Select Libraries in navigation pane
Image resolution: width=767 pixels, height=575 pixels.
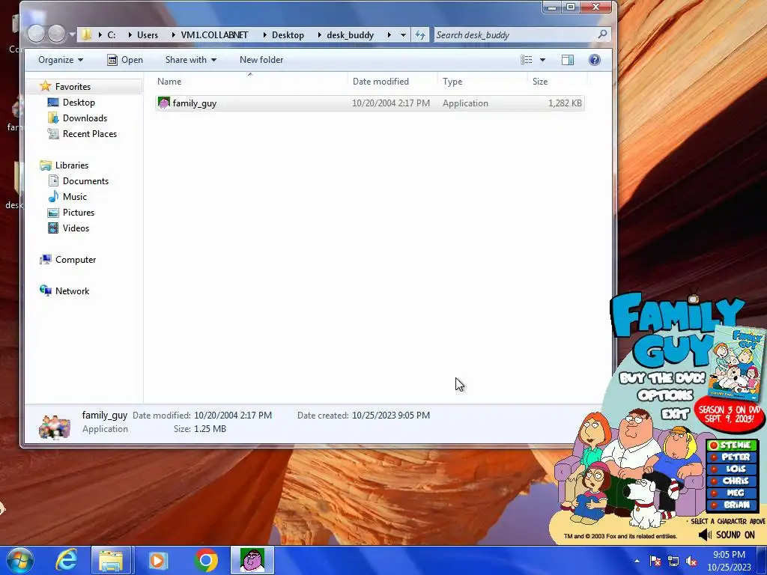tap(71, 165)
